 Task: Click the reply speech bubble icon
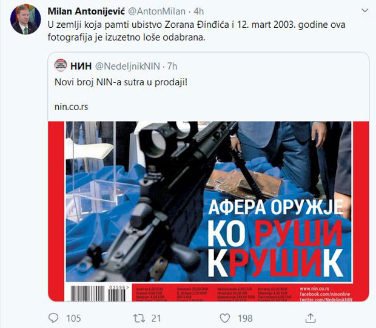pos(53,318)
